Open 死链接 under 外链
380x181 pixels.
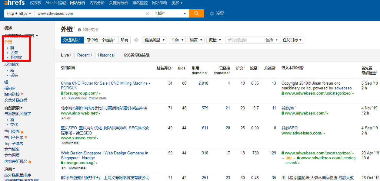tap(16, 57)
